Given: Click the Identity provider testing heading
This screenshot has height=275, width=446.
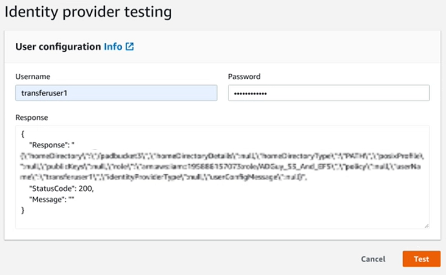Looking at the screenshot, I should [88, 11].
